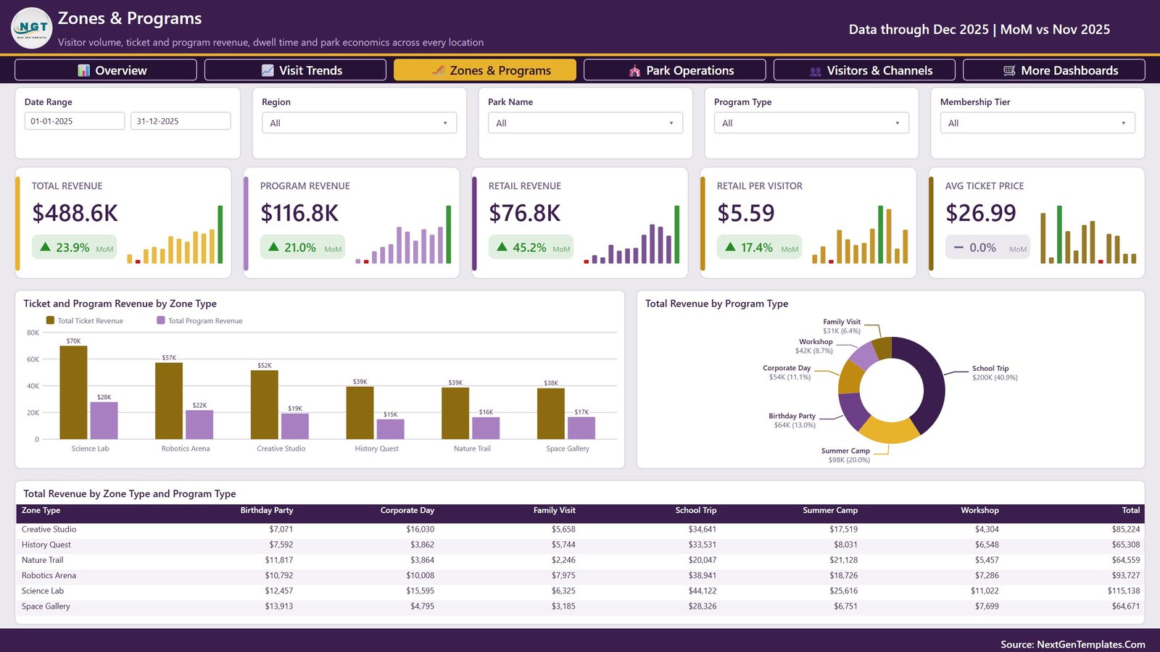Open the Visitors & Channels tab

pyautogui.click(x=864, y=70)
